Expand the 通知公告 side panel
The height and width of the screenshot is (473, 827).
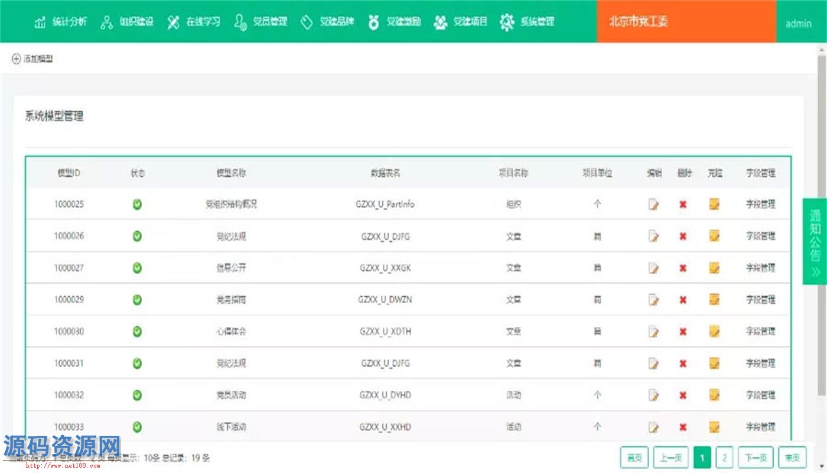[x=815, y=241]
